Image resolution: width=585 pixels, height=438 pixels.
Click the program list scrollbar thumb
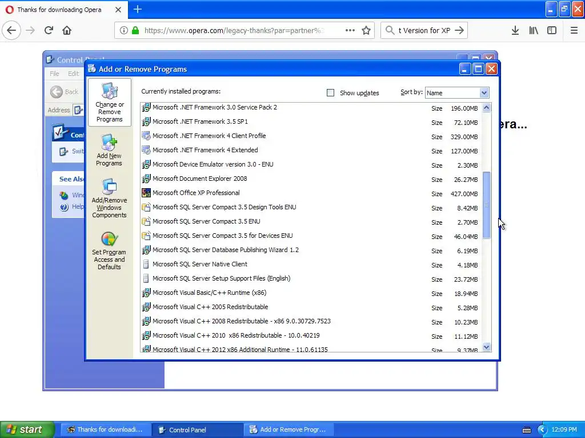pos(486,205)
